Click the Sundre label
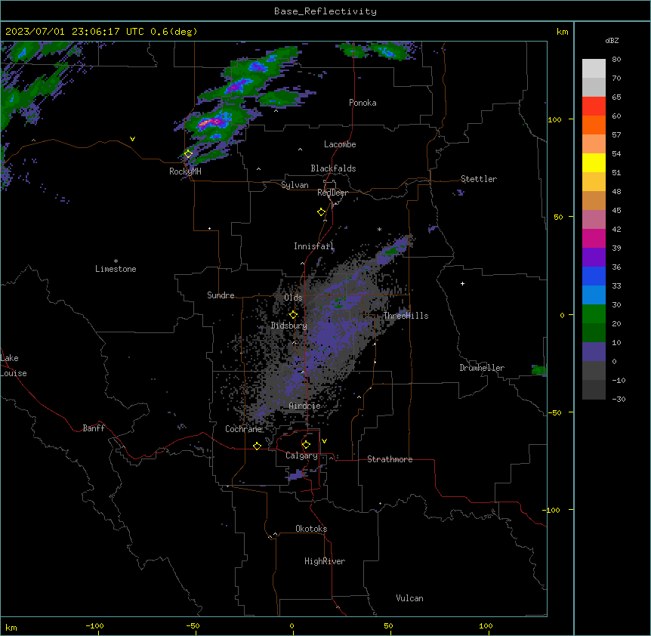Screen dimensions: 651x636 (221, 295)
